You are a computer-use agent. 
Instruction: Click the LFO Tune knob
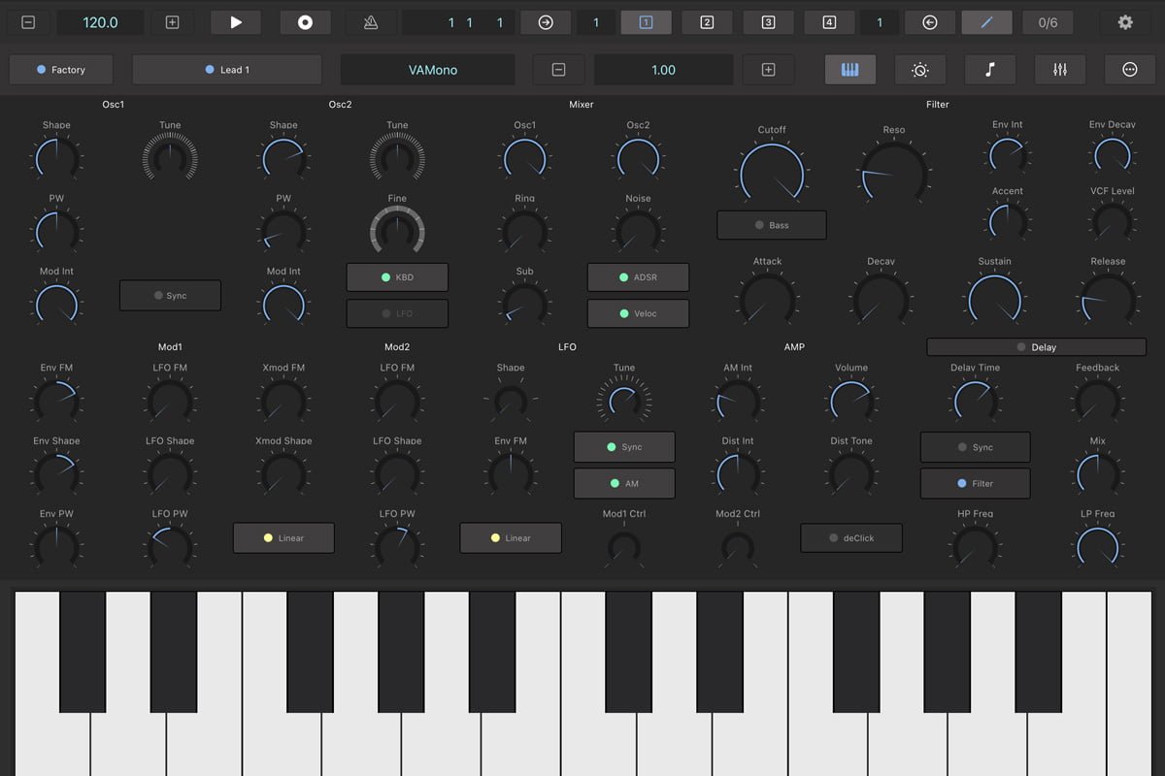click(x=624, y=400)
